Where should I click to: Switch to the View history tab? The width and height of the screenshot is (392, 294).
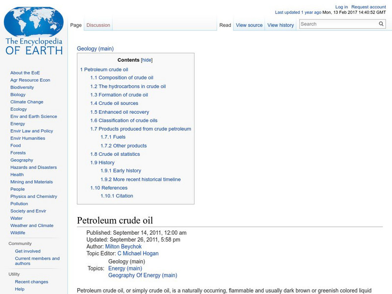[280, 25]
